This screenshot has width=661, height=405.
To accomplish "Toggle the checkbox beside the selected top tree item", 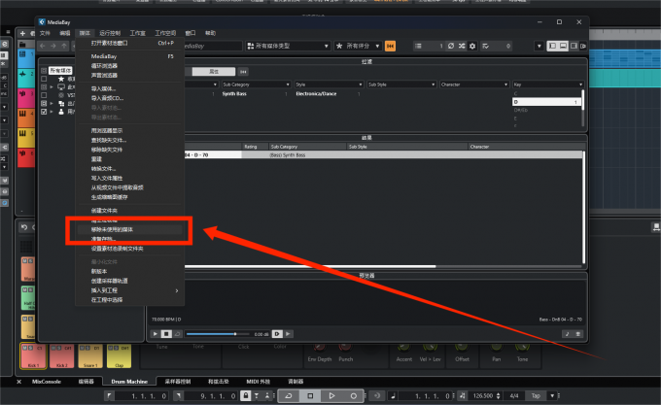I will click(x=44, y=71).
